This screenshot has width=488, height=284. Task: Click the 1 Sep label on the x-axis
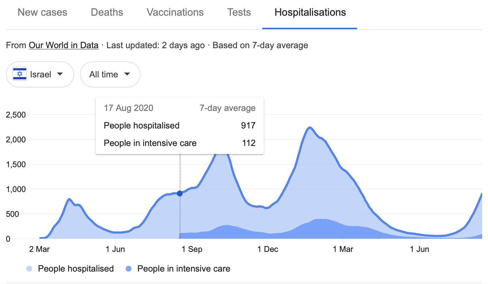tap(192, 250)
